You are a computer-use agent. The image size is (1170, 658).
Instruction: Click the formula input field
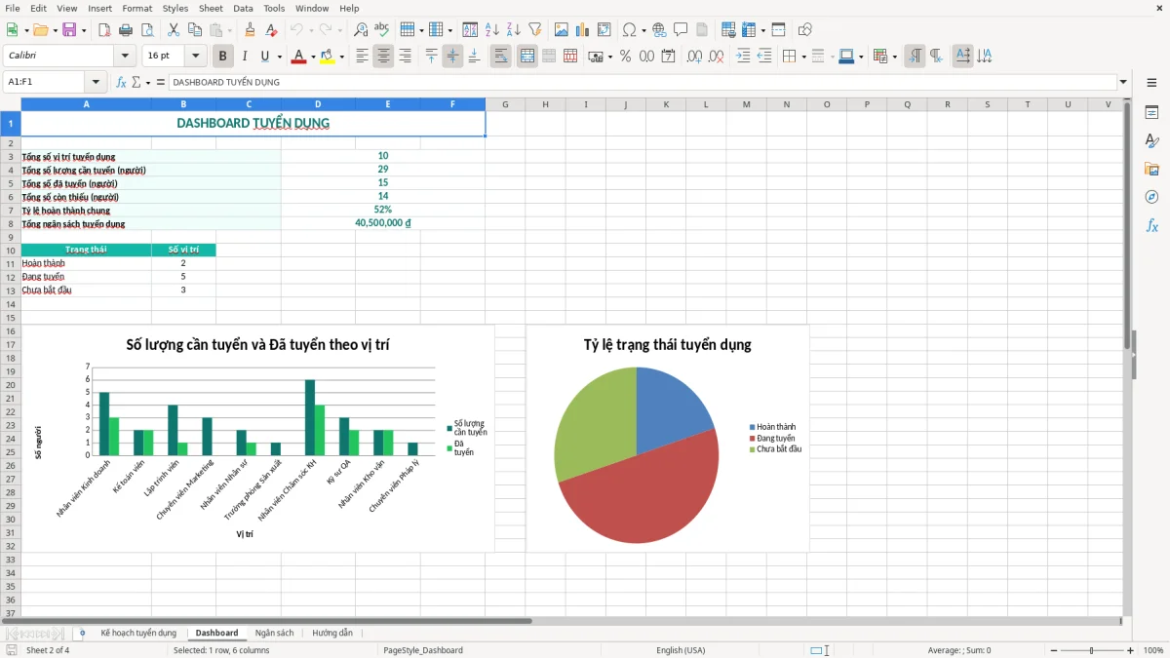(x=642, y=82)
